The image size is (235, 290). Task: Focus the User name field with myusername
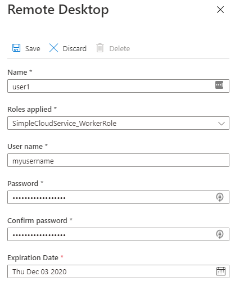coord(118,160)
